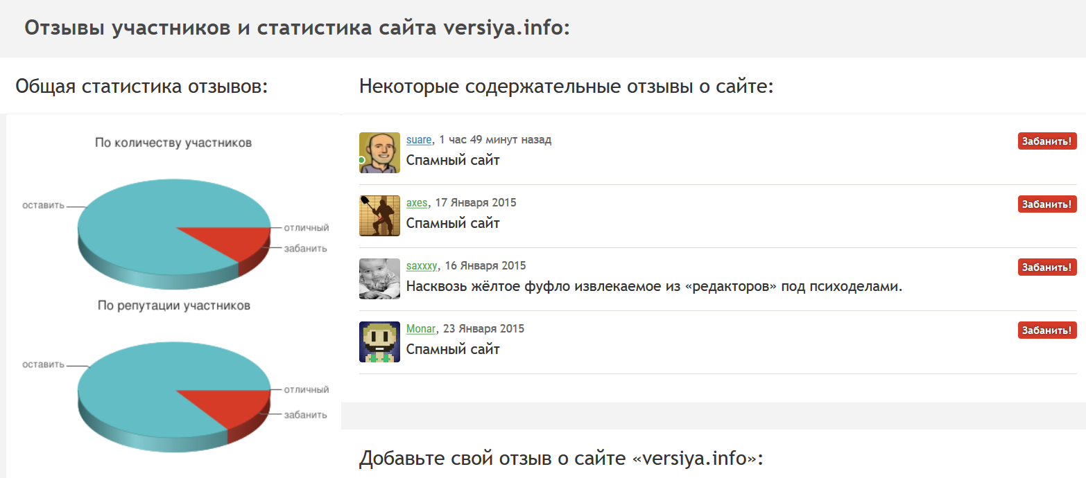Click the 'отличный' label on the participants-count chart
The width and height of the screenshot is (1086, 478).
click(x=307, y=227)
